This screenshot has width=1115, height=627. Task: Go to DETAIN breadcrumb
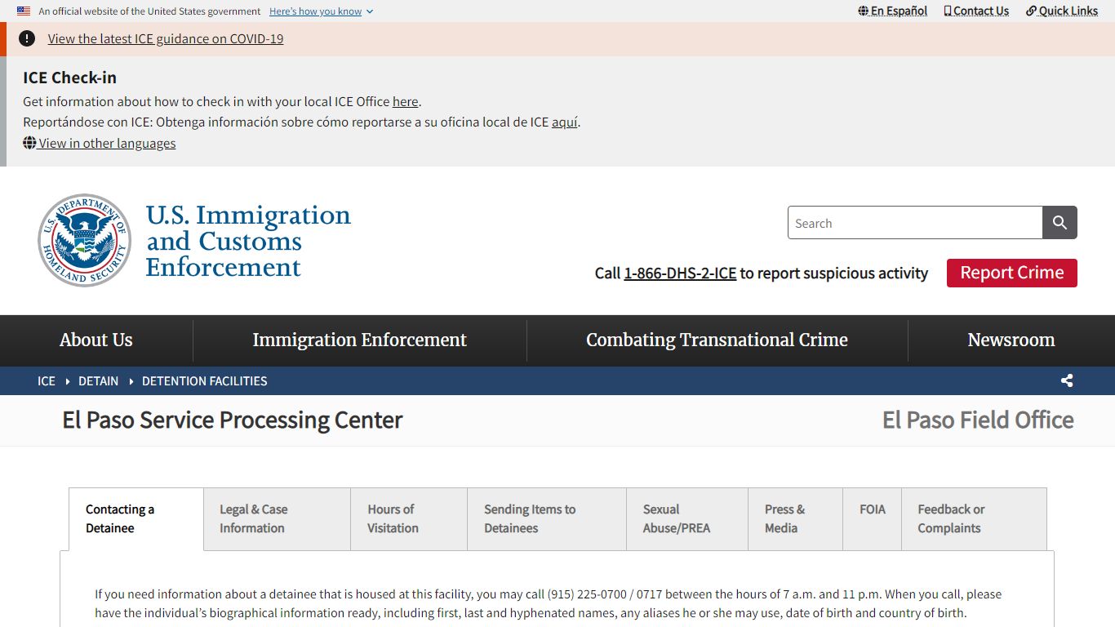[98, 381]
